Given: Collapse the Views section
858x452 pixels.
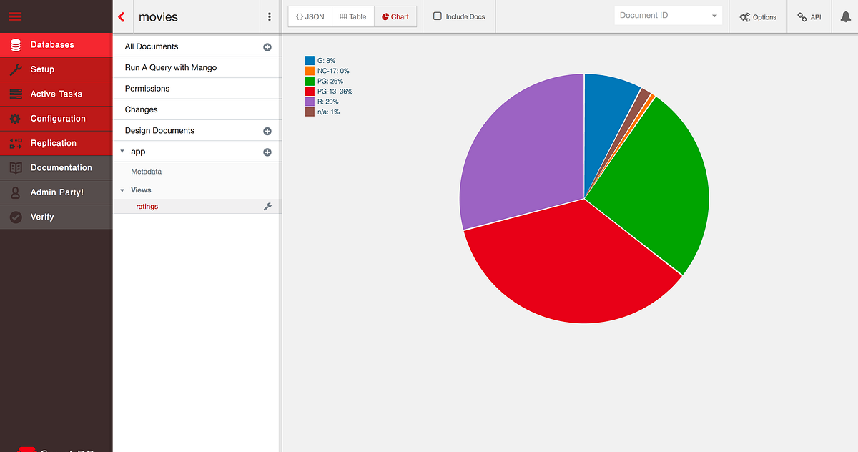Looking at the screenshot, I should tap(122, 190).
